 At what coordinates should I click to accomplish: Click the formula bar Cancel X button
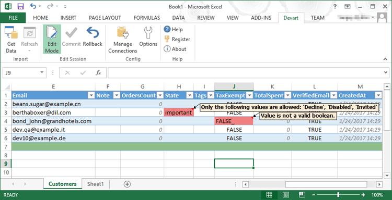(x=67, y=73)
